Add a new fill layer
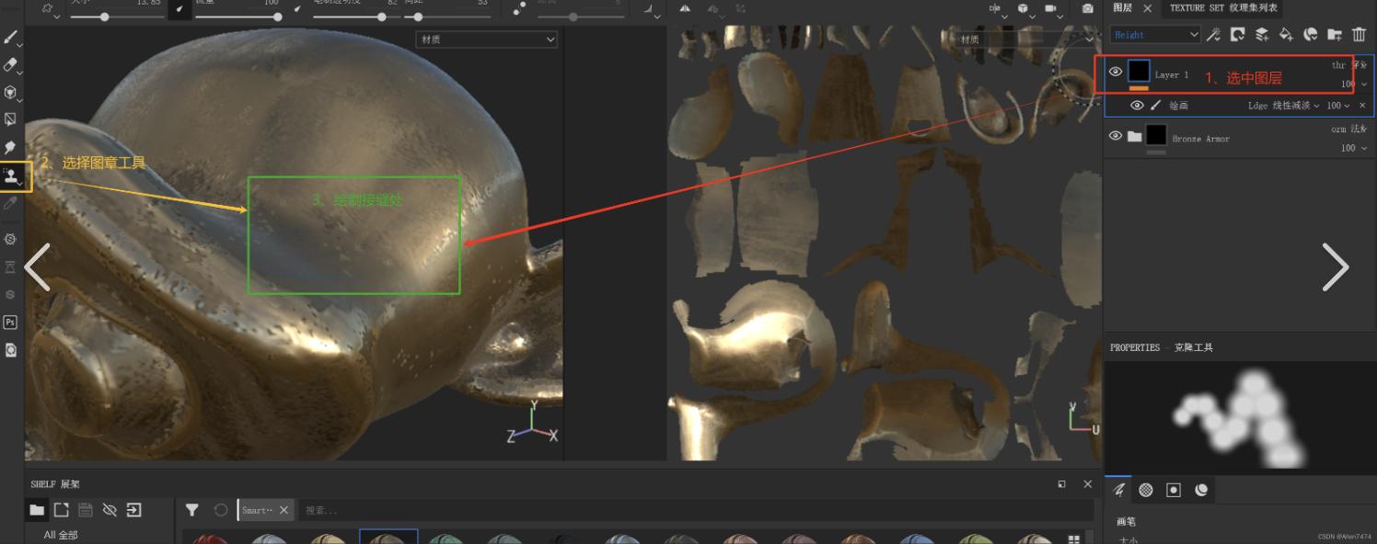 tap(1286, 35)
